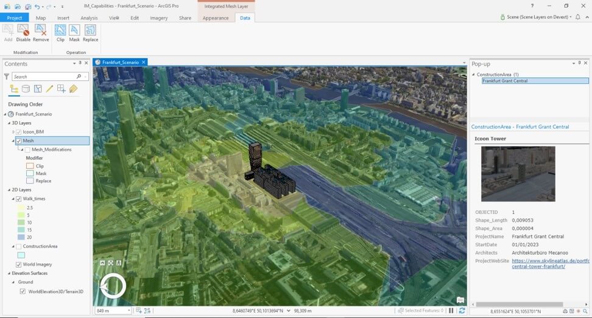Screen dimensions: 592x318
Task: Open the ArcGIS Pro help question mark
Action: tap(532, 5)
